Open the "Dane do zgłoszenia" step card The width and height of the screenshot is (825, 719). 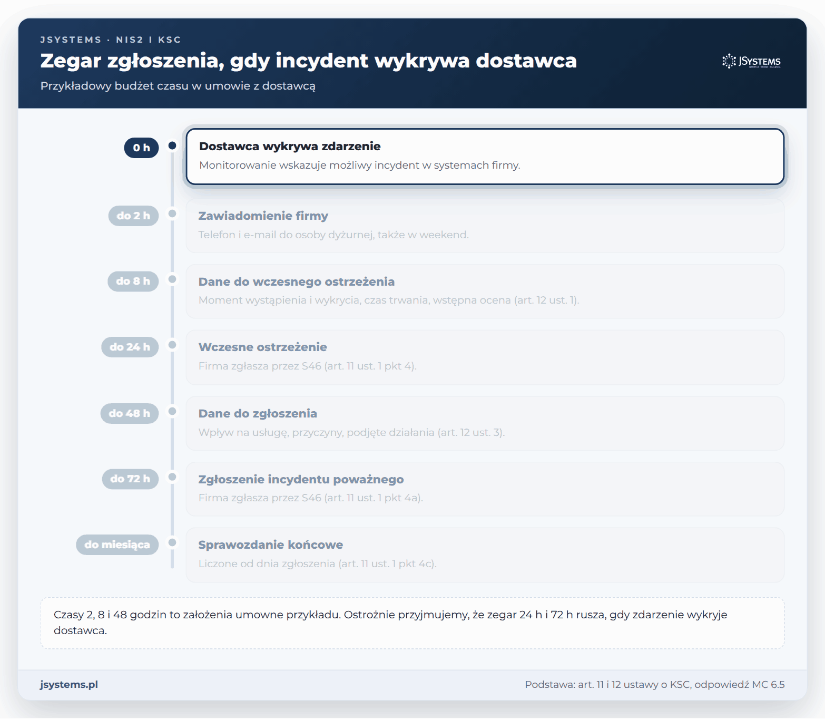485,423
